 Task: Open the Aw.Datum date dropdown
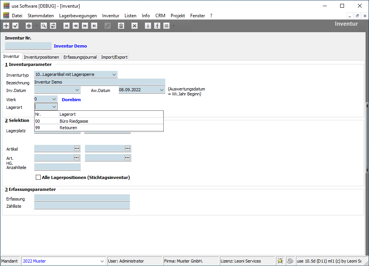click(162, 90)
